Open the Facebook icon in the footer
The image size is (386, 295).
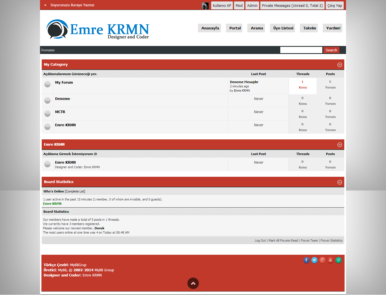(x=306, y=260)
